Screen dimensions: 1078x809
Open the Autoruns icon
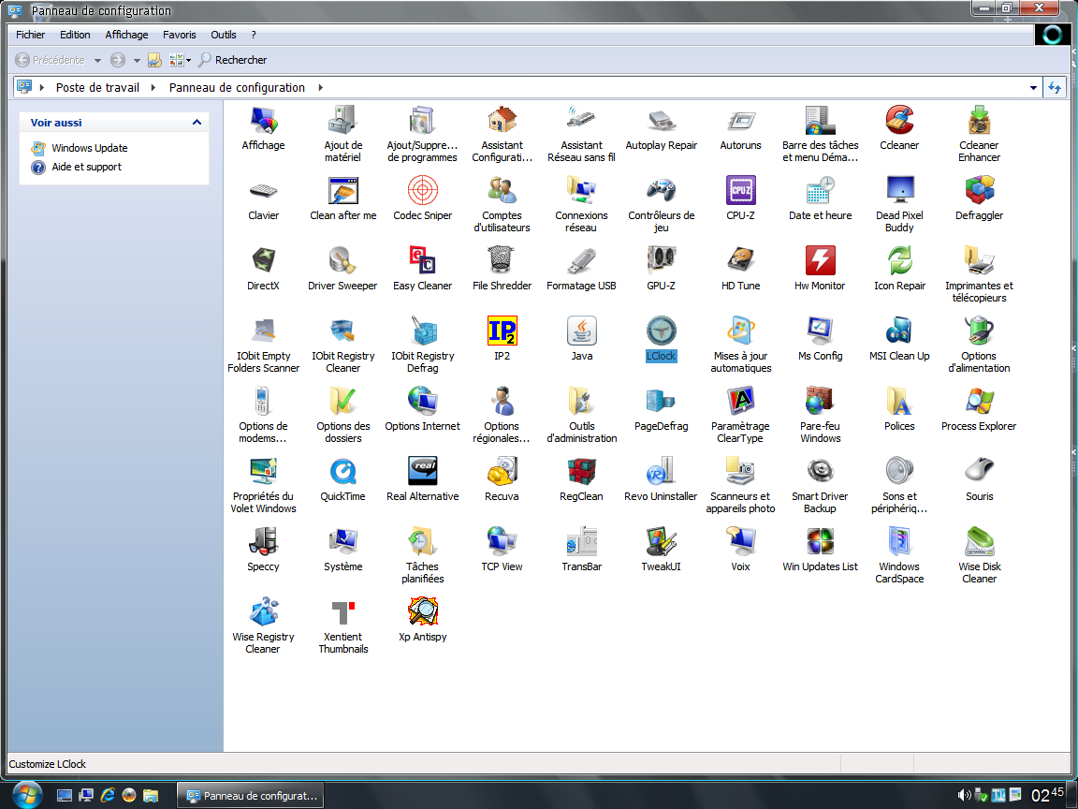pyautogui.click(x=740, y=121)
